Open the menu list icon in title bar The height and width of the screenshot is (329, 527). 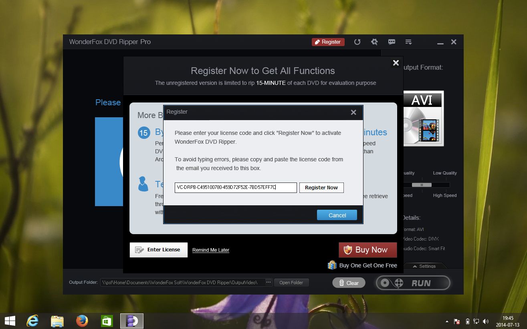point(408,42)
